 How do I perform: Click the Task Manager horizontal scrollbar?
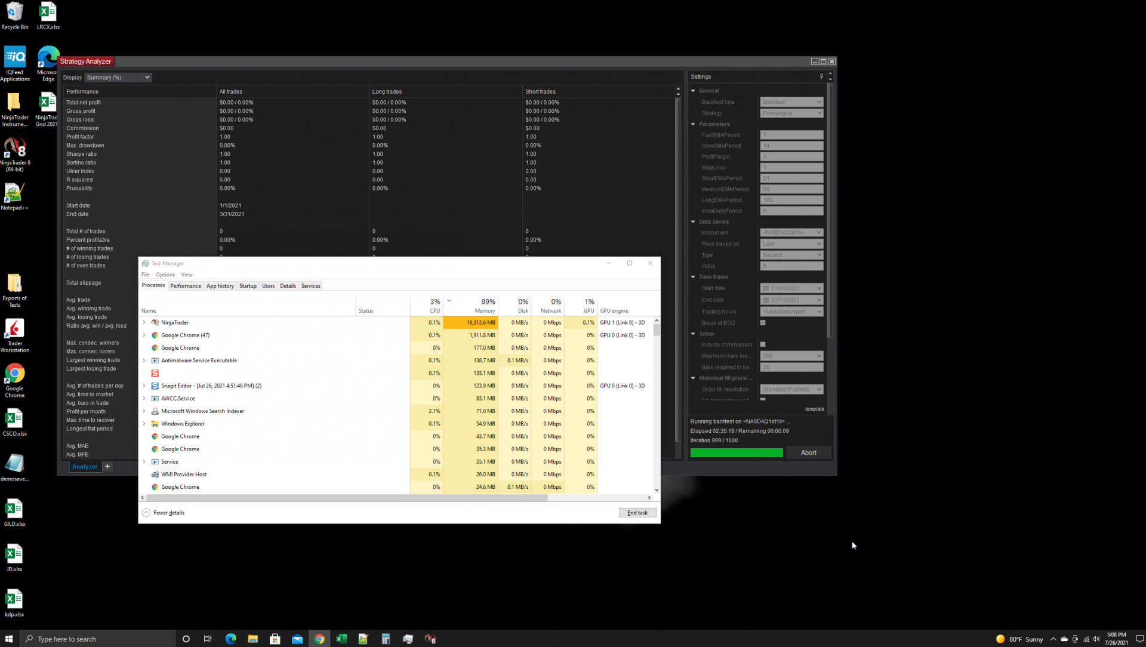click(346, 498)
